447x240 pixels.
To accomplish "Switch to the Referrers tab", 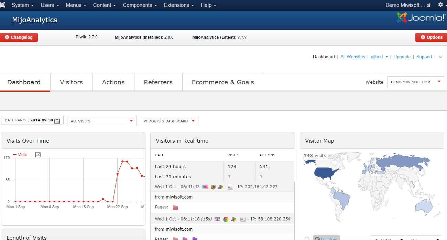I will [158, 82].
